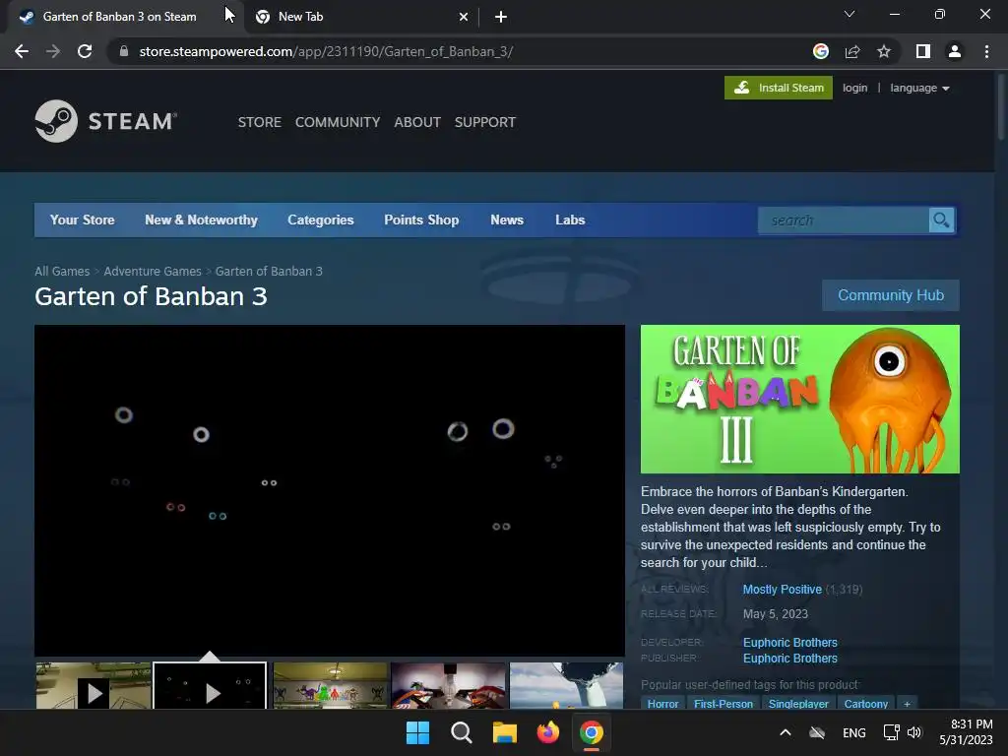Viewport: 1008px width, 756px height.
Task: Open the Categories tab
Action: click(x=321, y=220)
